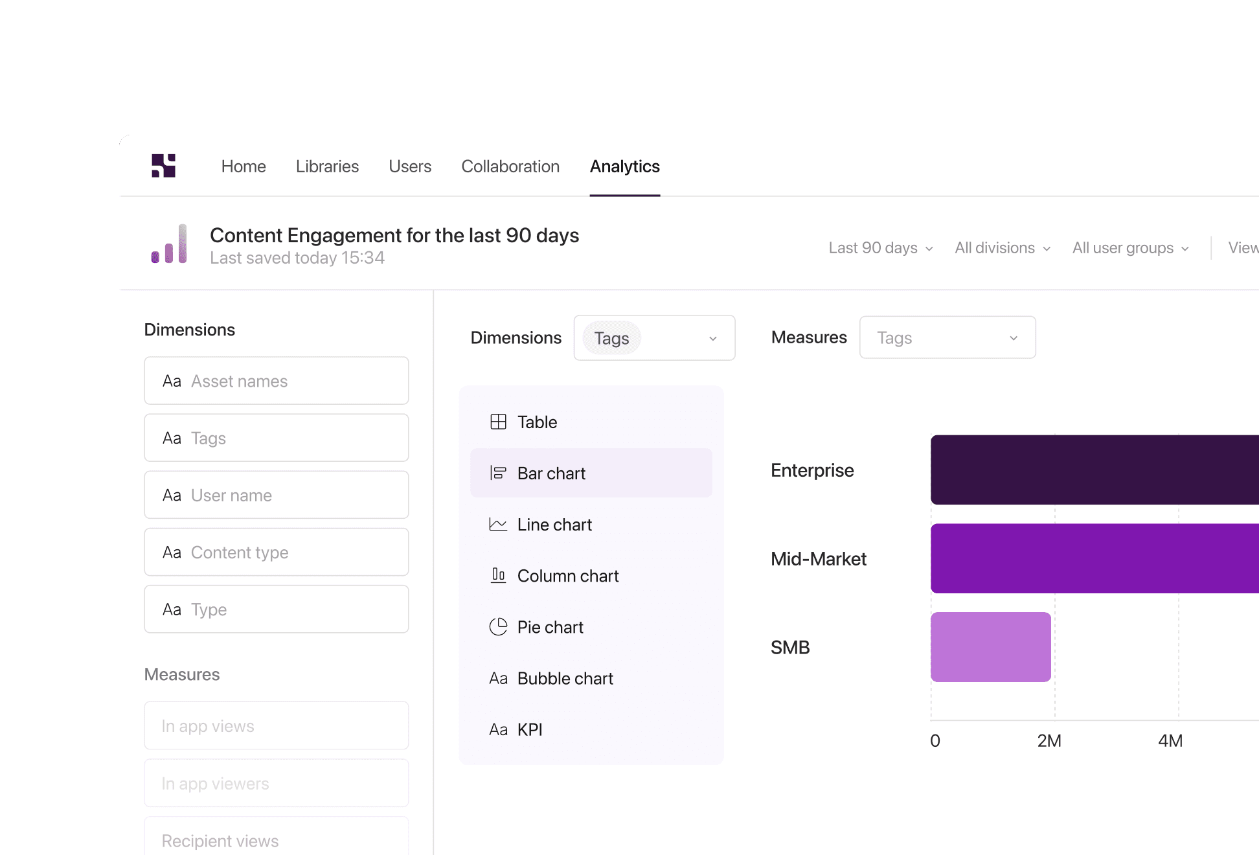
Task: Click the Line chart icon
Action: (498, 524)
